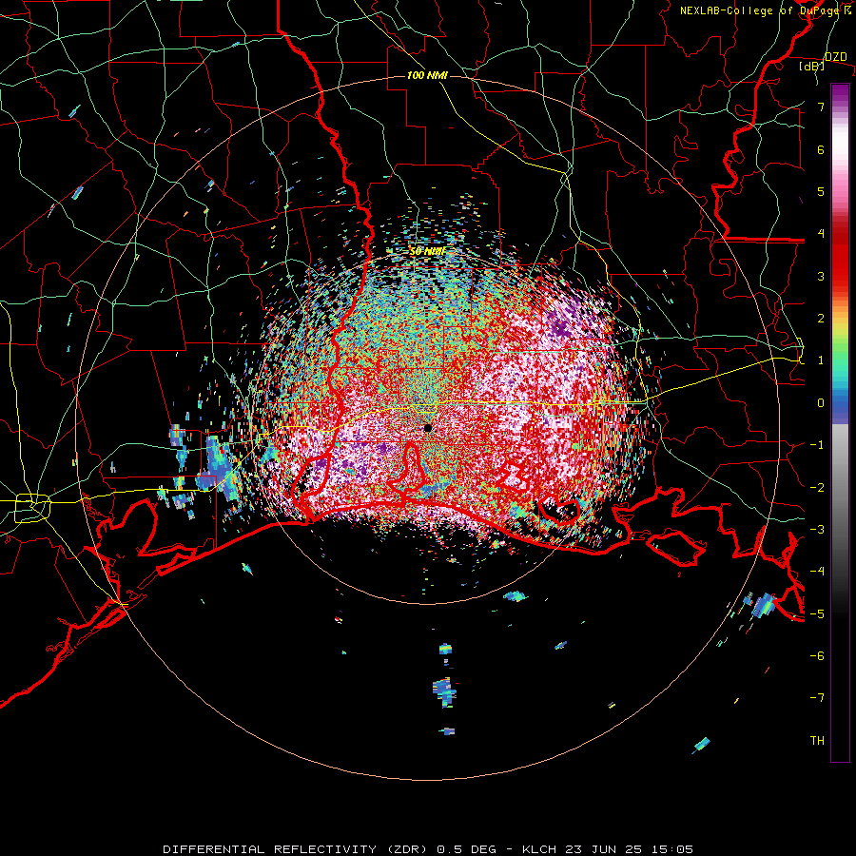
Task: Click the -3 tick on color scale
Action: click(x=817, y=530)
